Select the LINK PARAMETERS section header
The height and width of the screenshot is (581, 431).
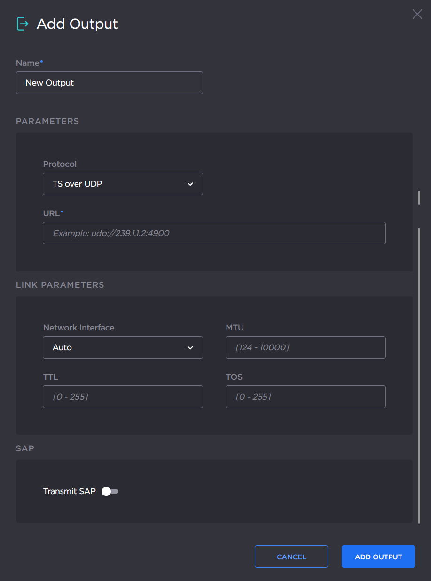click(60, 284)
